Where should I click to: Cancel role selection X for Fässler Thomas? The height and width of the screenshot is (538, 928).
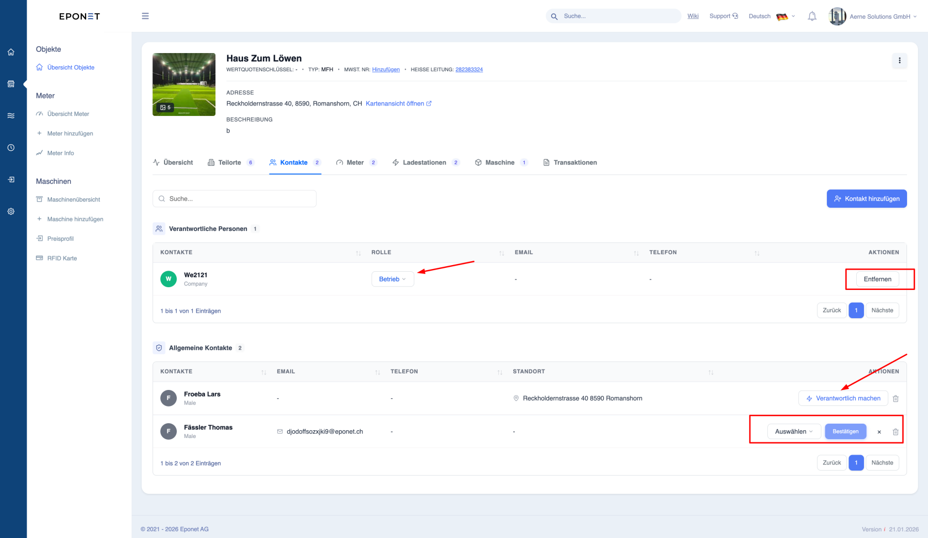click(879, 432)
